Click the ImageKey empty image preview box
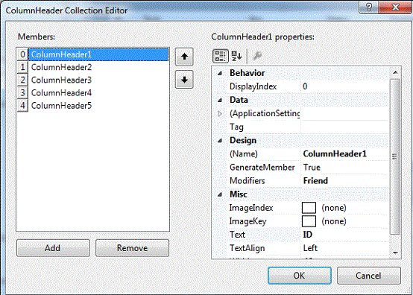This screenshot has width=413, height=295. click(x=309, y=221)
